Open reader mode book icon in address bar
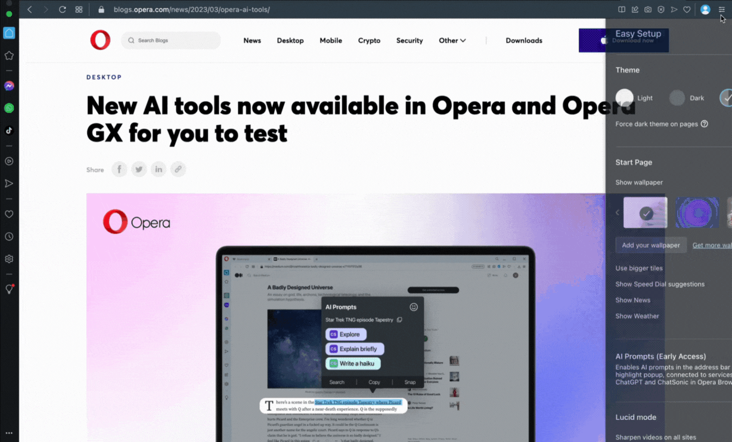This screenshot has width=732, height=442. coord(622,10)
